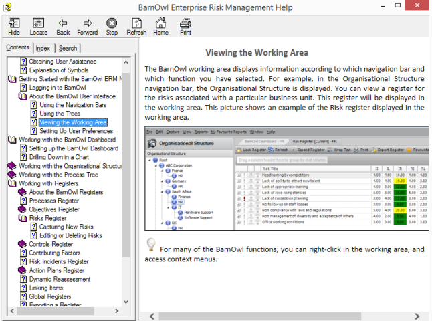This screenshot has width=432, height=321.
Task: Go to the help Home page
Action: (160, 23)
